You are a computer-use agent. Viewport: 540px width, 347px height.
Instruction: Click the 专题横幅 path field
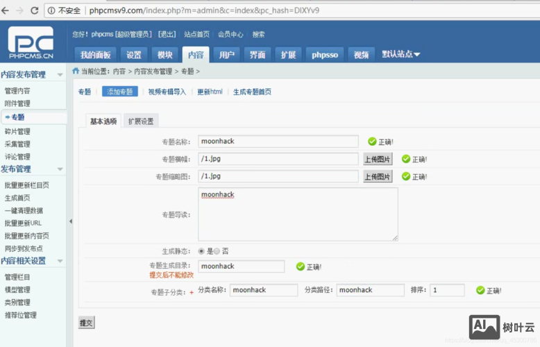278,159
